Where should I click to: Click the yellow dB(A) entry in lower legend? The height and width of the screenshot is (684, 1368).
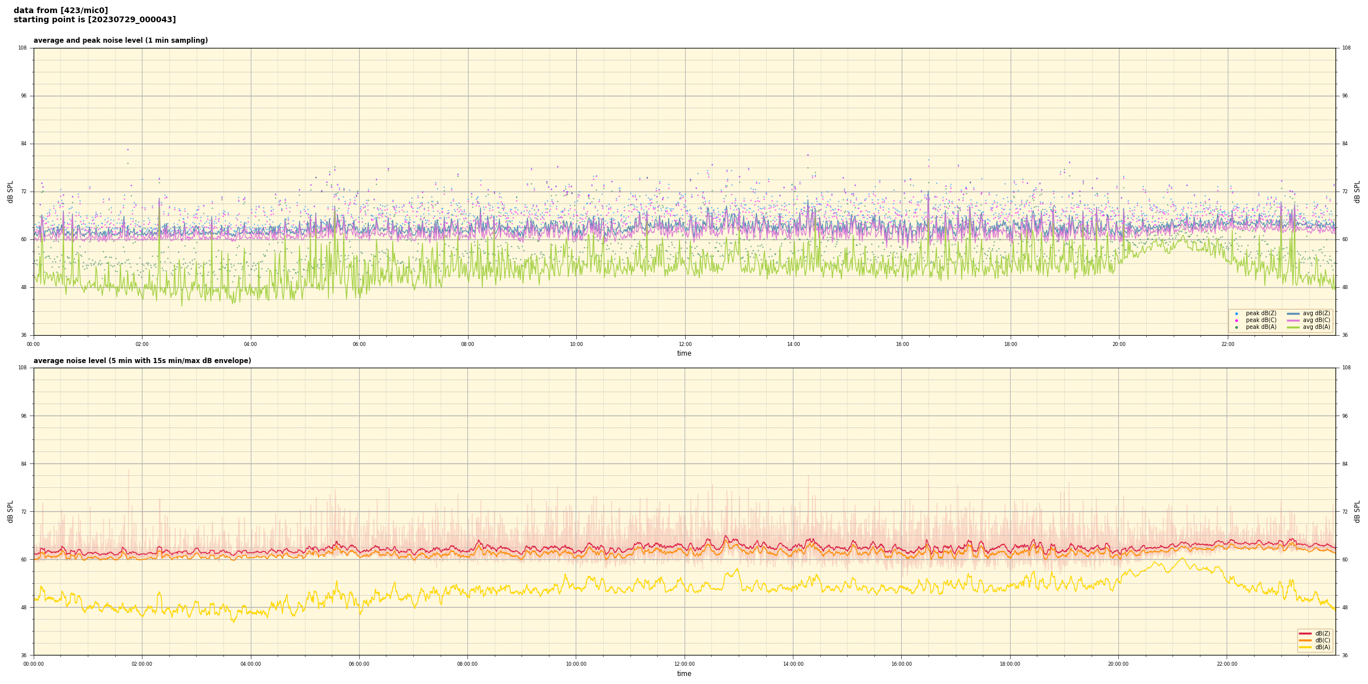tap(1305, 647)
